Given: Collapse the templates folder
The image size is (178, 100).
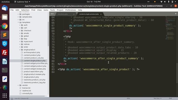Looking at the screenshot, I should click(x=18, y=22).
